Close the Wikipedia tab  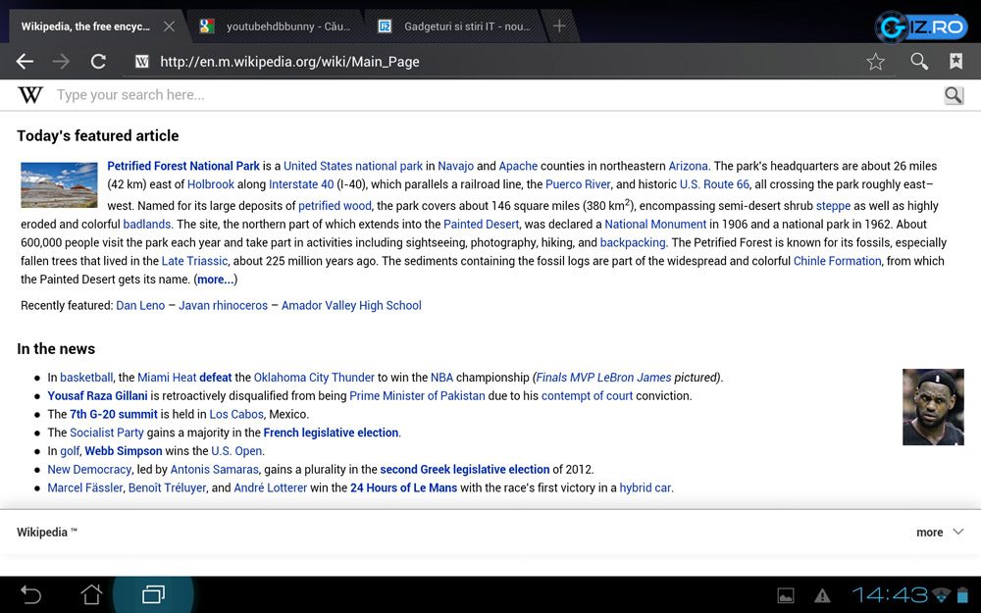click(x=169, y=26)
